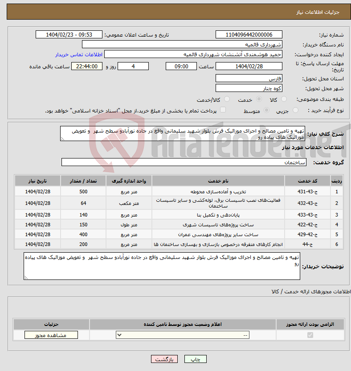
Task: Select the کالا/خدمت radio button
Action: tap(227, 99)
